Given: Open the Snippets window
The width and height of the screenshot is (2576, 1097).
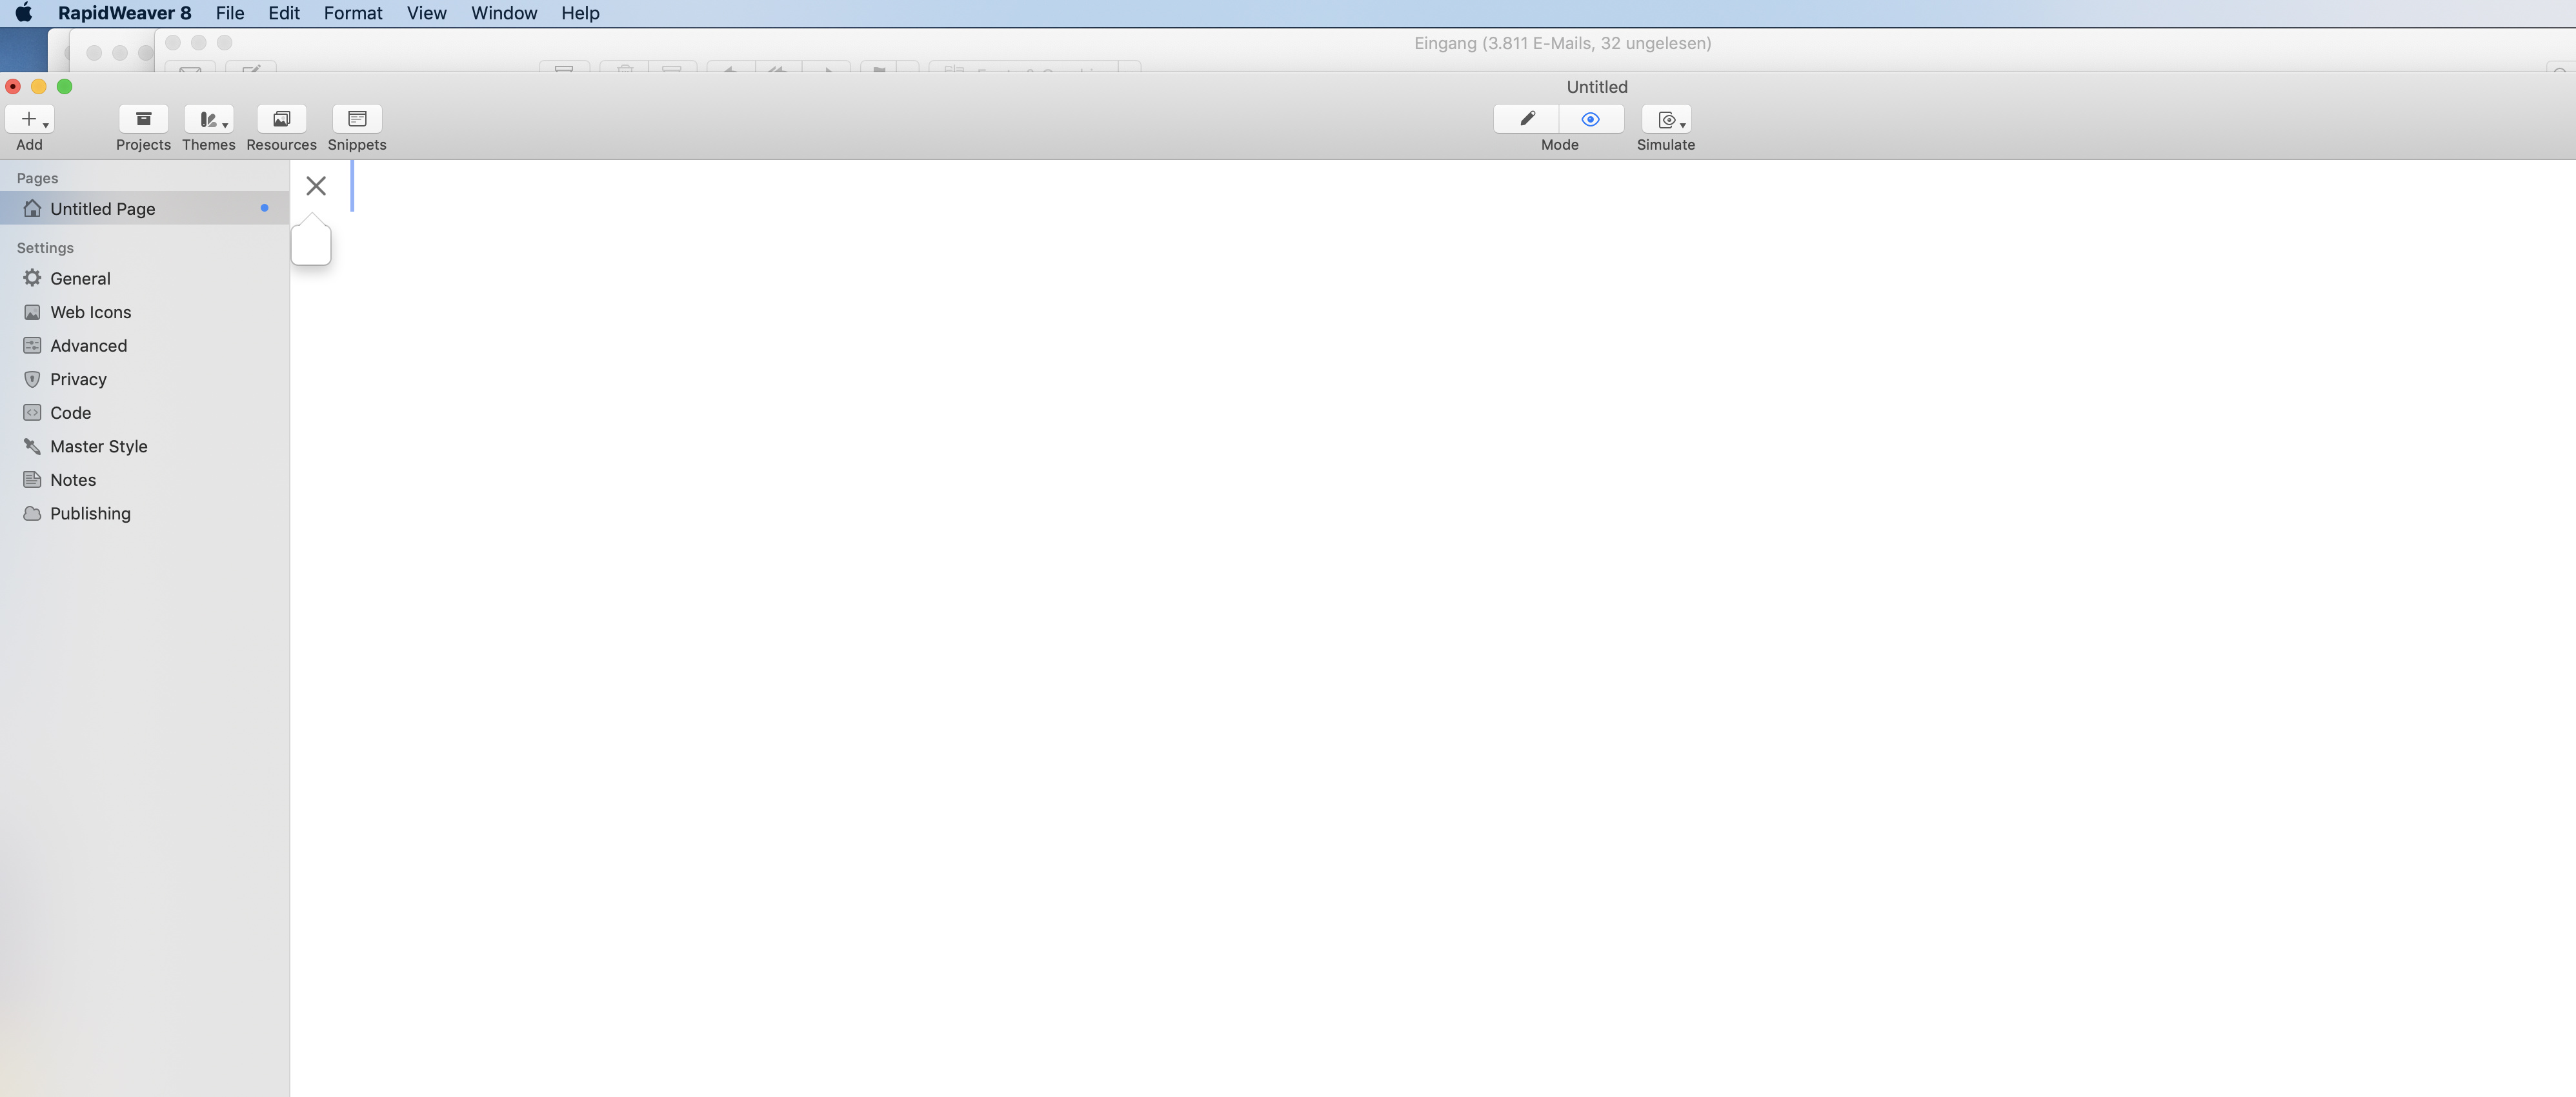Looking at the screenshot, I should pyautogui.click(x=357, y=119).
